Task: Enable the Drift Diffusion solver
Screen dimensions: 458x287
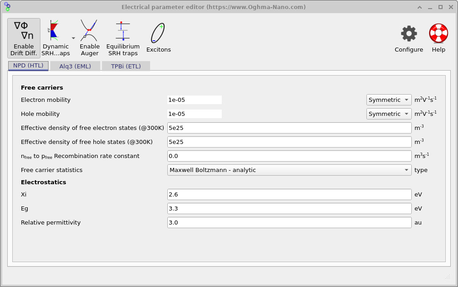Action: coord(24,36)
